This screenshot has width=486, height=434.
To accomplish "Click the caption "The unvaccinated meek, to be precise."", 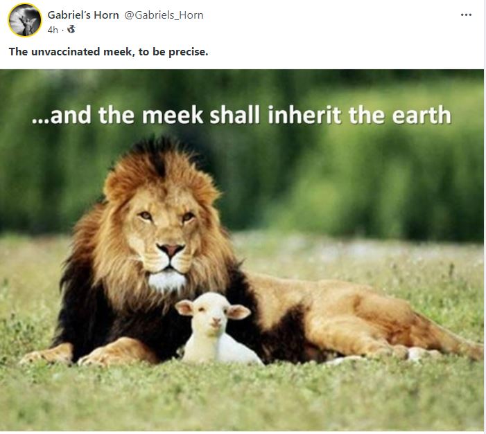I will pyautogui.click(x=108, y=52).
